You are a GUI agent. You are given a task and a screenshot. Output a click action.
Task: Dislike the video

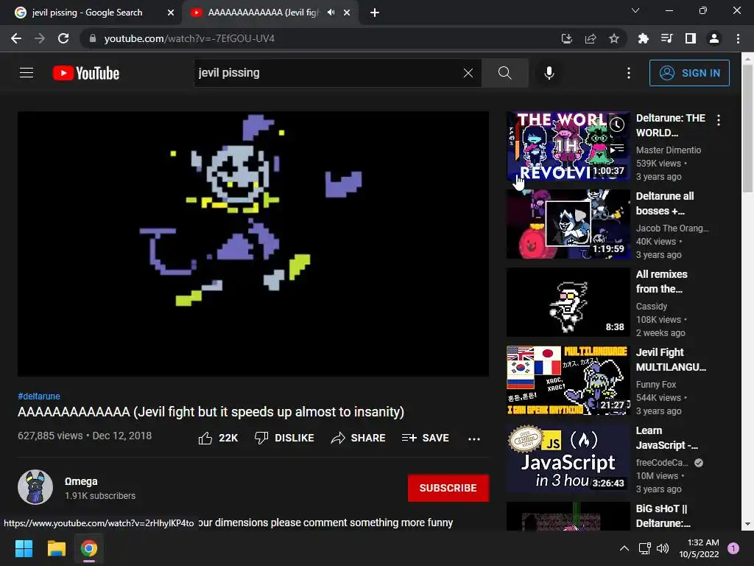pos(284,438)
